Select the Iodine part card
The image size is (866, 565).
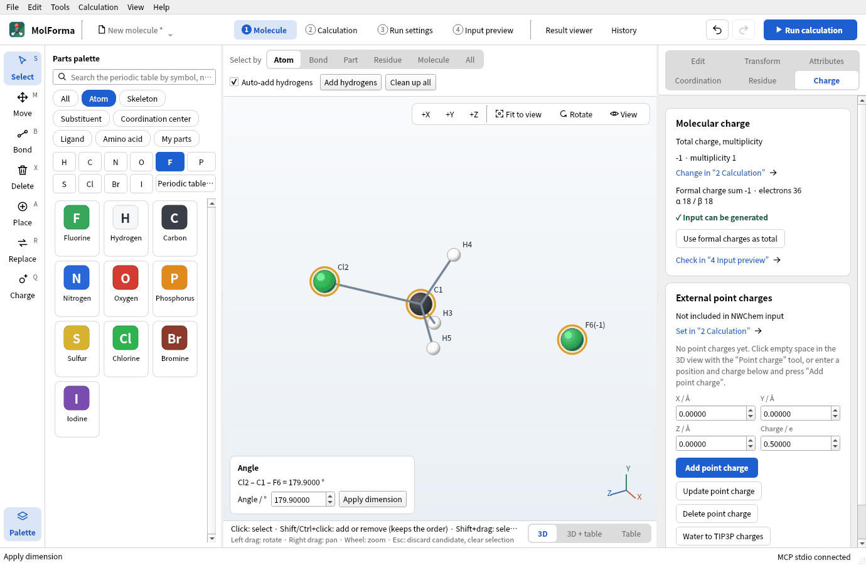point(77,409)
